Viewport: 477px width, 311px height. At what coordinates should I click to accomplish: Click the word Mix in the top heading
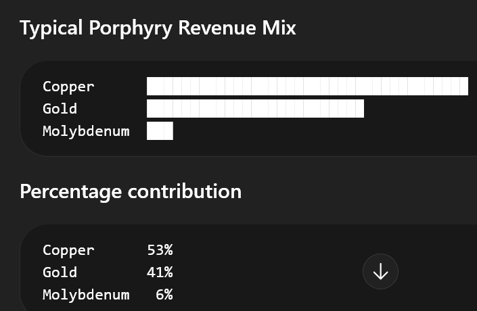tap(279, 28)
